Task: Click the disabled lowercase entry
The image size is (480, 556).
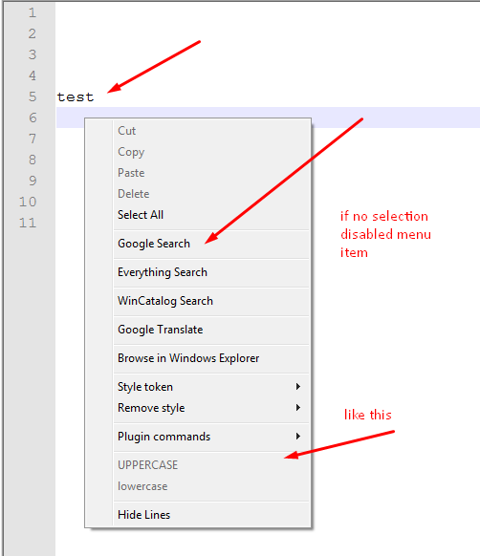Action: 211,486
